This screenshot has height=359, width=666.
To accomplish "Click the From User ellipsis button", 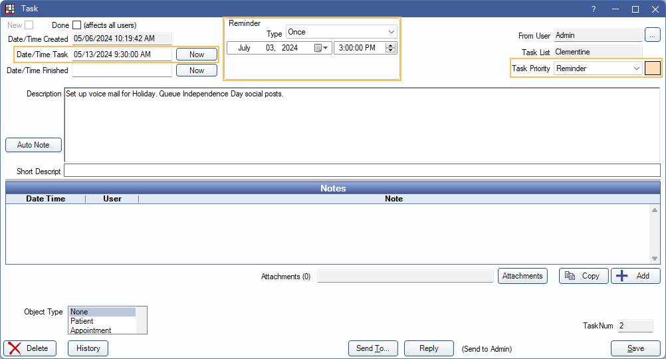I will pos(652,36).
